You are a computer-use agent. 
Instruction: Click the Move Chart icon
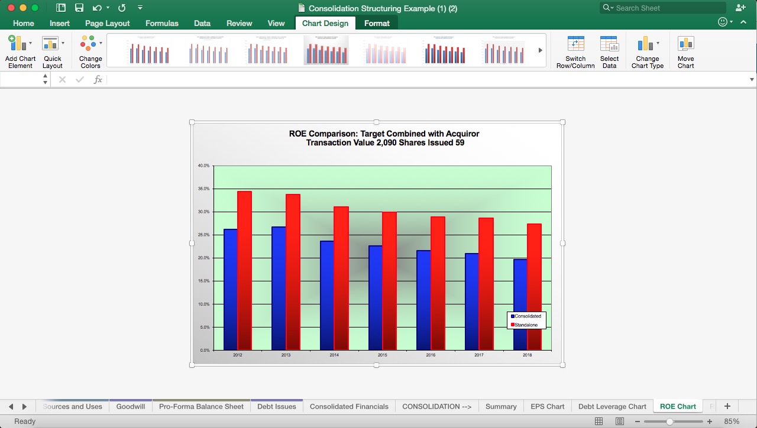click(685, 50)
